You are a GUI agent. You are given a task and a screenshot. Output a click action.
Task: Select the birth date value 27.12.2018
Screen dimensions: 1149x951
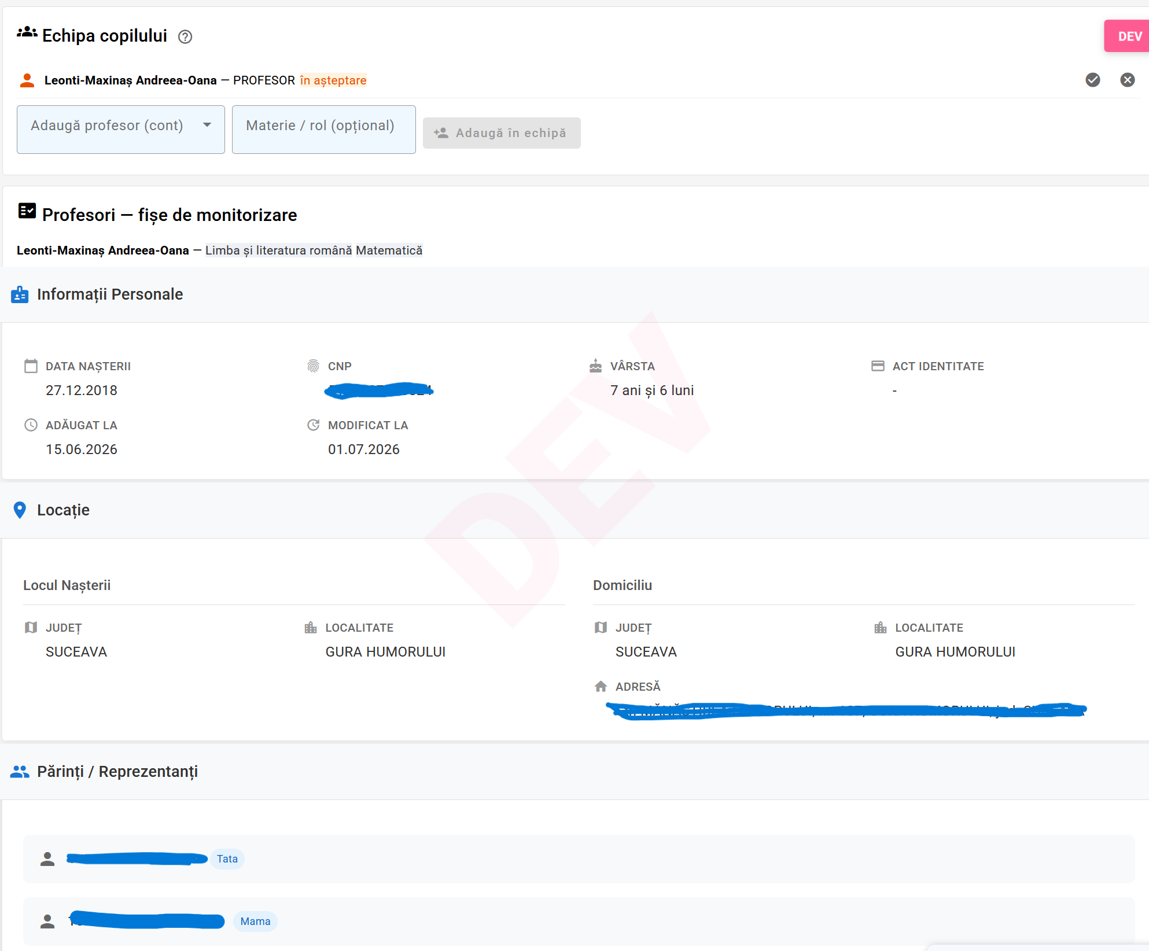pos(82,390)
